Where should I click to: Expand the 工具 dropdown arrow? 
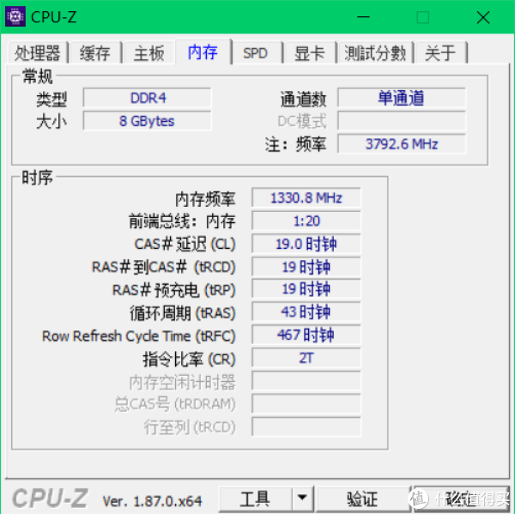coord(302,499)
